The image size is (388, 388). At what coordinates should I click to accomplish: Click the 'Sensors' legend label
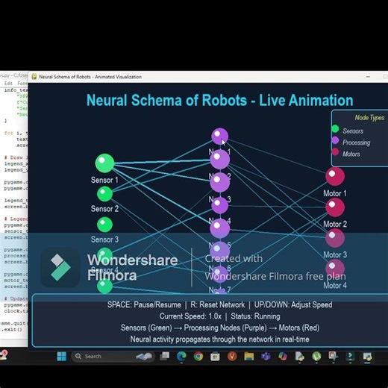pos(353,131)
